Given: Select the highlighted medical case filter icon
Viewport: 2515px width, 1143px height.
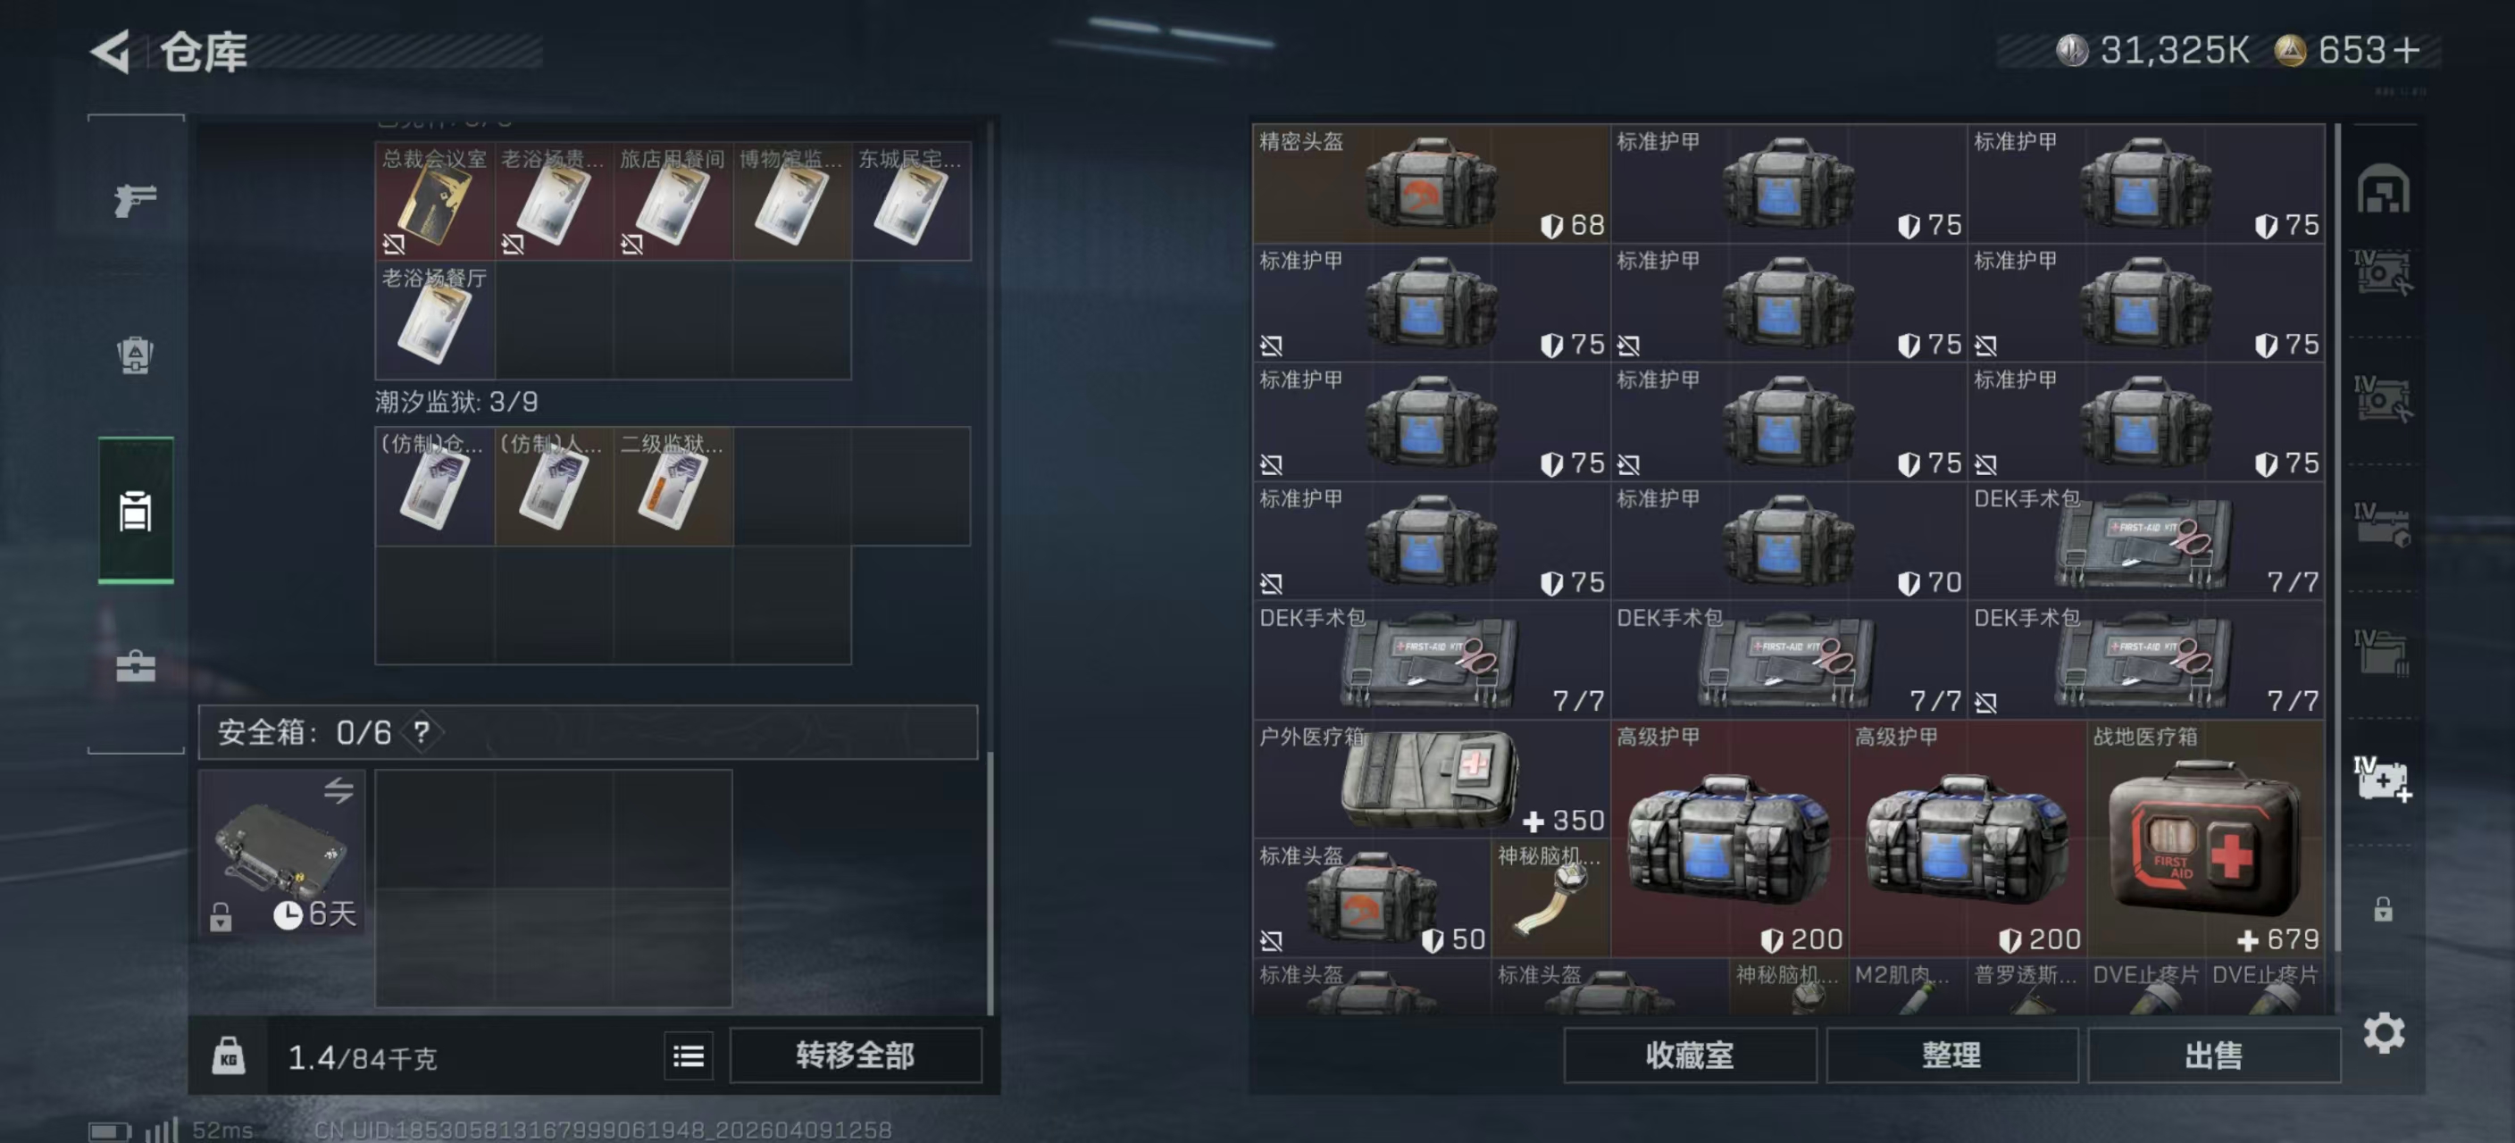Looking at the screenshot, I should [x=2382, y=779].
